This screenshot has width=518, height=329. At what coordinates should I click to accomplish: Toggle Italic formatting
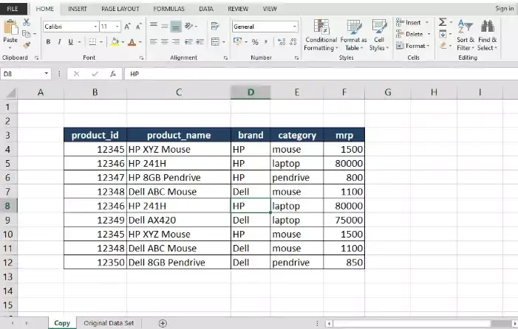(x=59, y=42)
